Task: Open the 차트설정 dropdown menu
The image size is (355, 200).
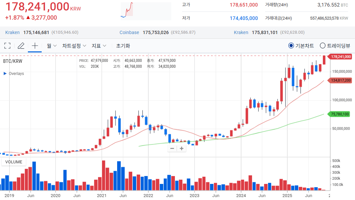Action: tap(74, 46)
